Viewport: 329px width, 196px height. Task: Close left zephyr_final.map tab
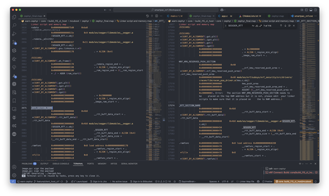(45, 16)
